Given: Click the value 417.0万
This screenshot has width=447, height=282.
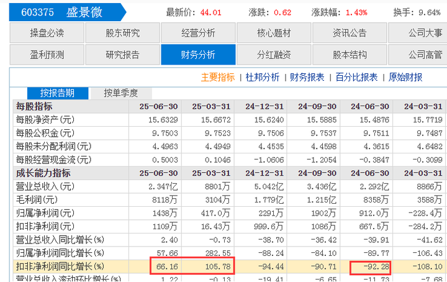Looking at the screenshot, I should click(216, 213).
